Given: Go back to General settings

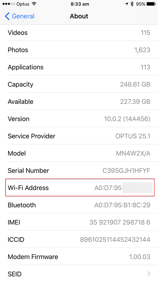Looking at the screenshot, I should 19,16.
